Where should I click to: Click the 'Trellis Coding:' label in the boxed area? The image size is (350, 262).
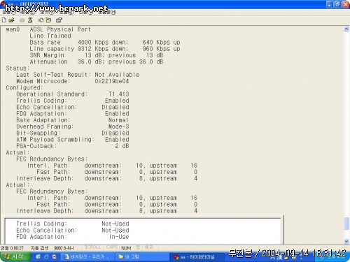[41, 224]
